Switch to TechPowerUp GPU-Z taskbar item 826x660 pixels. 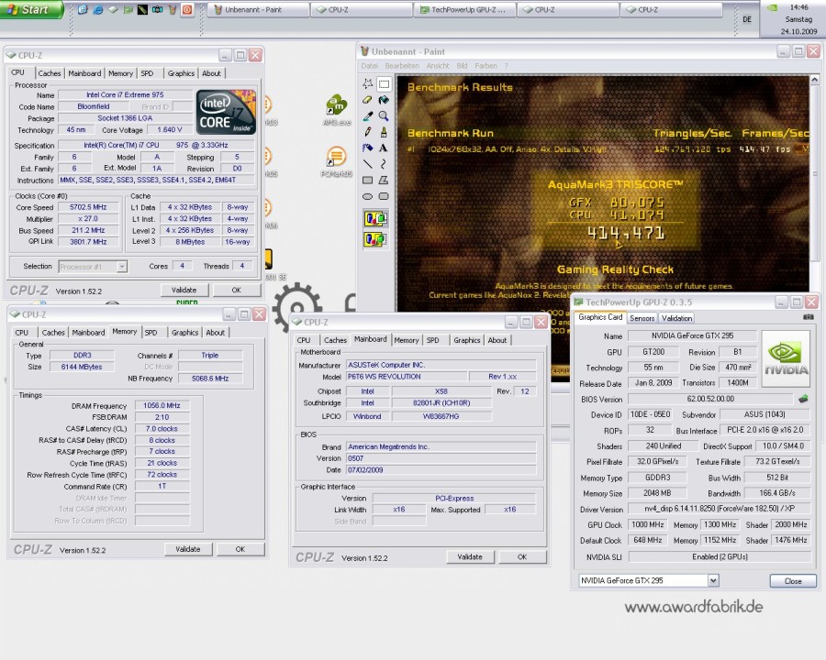pyautogui.click(x=464, y=9)
